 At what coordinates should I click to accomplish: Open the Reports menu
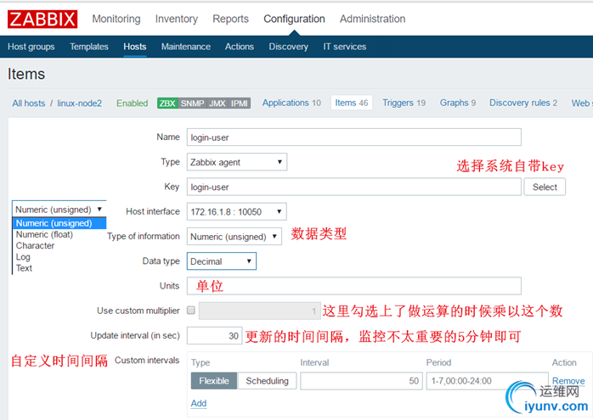coord(230,19)
